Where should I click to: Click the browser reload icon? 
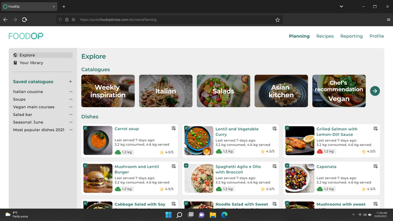(24, 20)
